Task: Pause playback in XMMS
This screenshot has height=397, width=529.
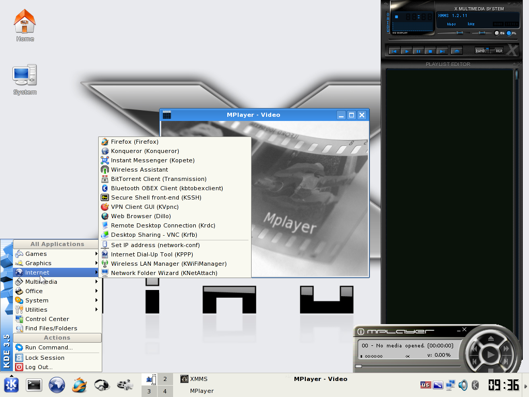Action: click(418, 51)
